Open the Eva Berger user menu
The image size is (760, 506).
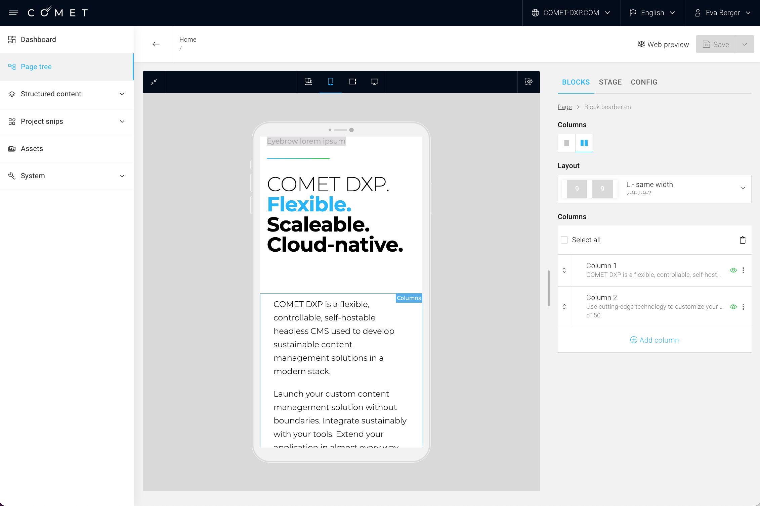722,13
